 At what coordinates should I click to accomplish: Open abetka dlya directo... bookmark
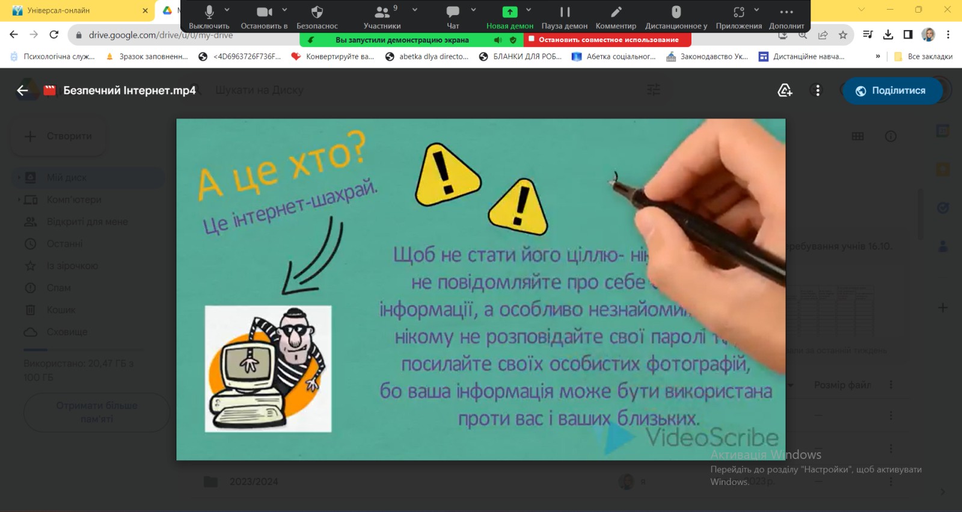pyautogui.click(x=426, y=57)
